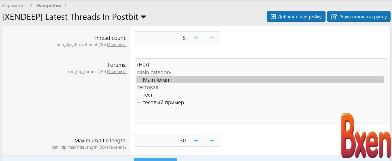
Task: Focus the Thread count number field
Action: point(161,38)
